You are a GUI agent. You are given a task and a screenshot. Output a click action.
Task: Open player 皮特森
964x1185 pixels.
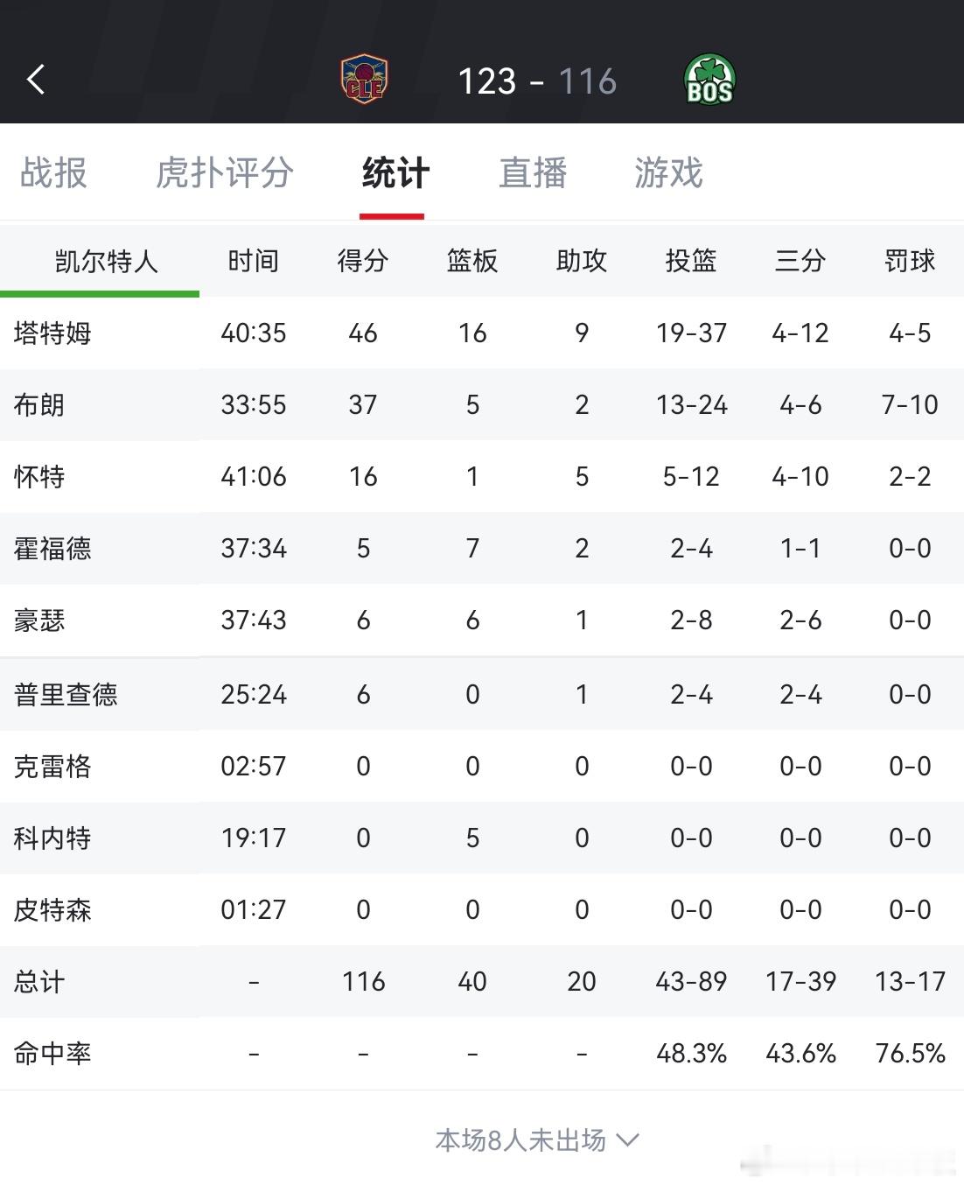click(52, 909)
